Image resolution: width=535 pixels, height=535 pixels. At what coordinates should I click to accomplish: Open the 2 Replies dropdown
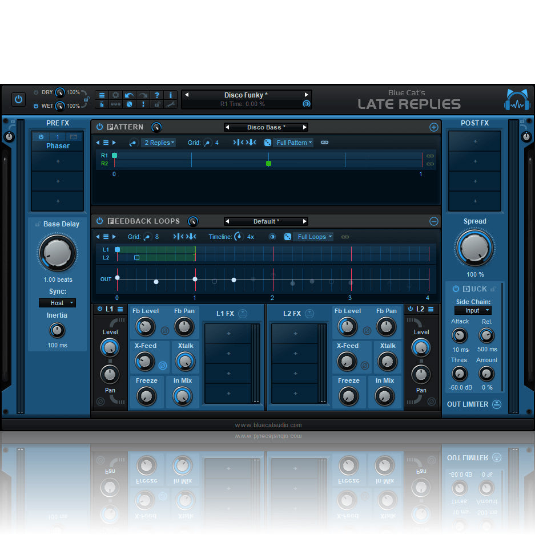pyautogui.click(x=159, y=143)
